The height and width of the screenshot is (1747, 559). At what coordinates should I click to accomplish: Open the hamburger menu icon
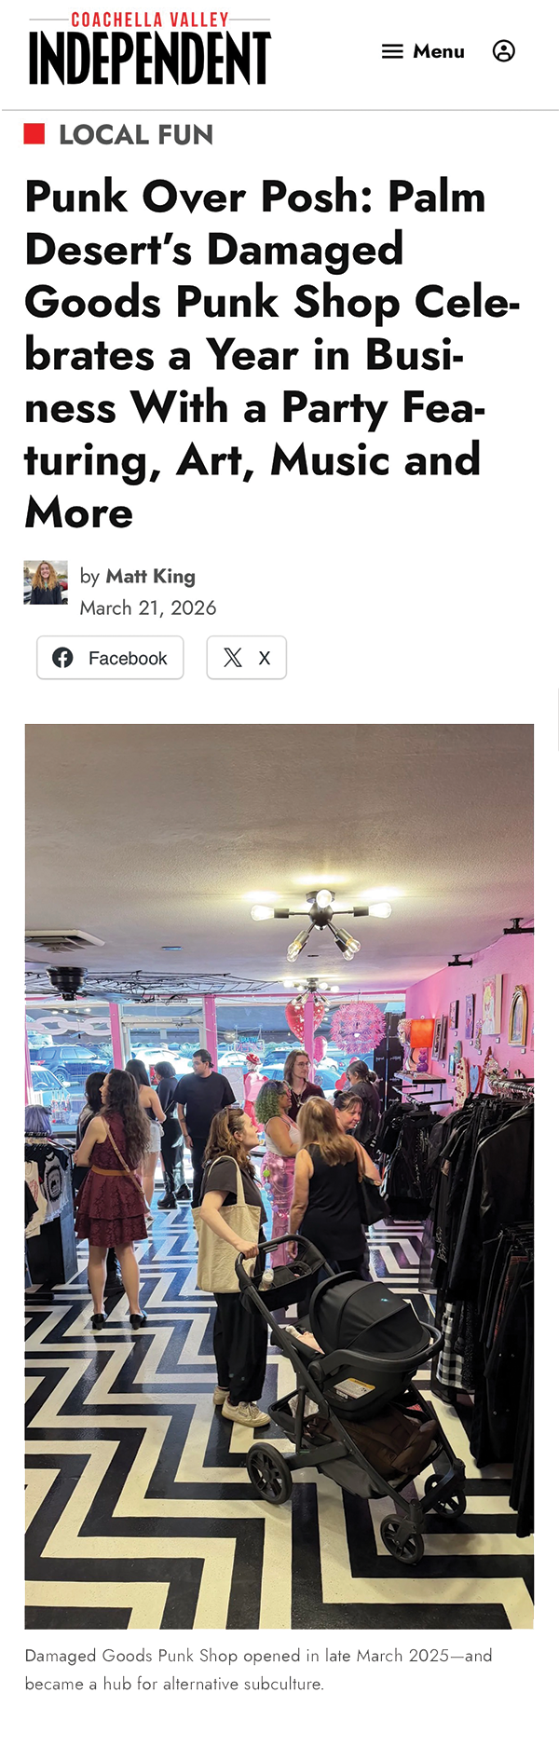[392, 51]
